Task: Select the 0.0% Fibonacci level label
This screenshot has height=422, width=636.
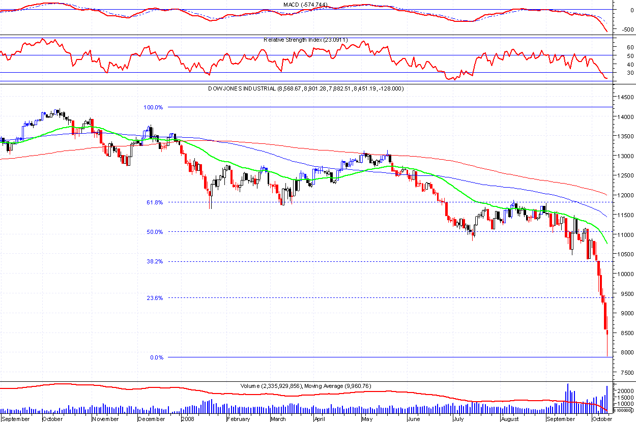Action: click(156, 357)
